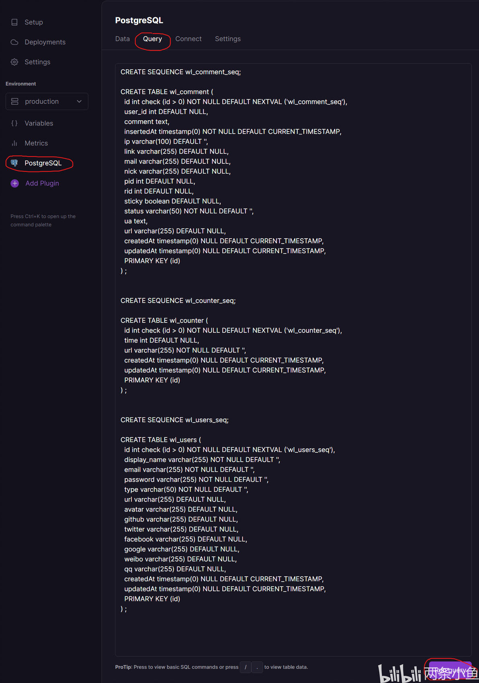Screen dimensions: 479x683
Task: Open Variables using the braces icon
Action: [14, 123]
